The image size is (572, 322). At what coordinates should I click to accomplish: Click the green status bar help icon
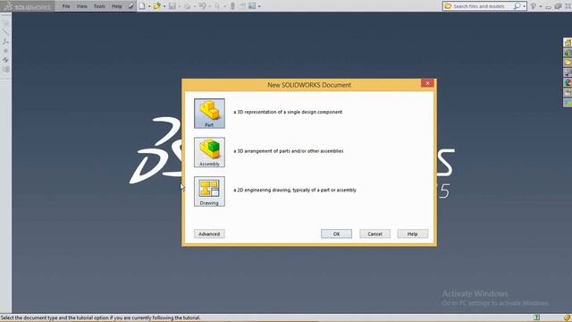point(536,318)
